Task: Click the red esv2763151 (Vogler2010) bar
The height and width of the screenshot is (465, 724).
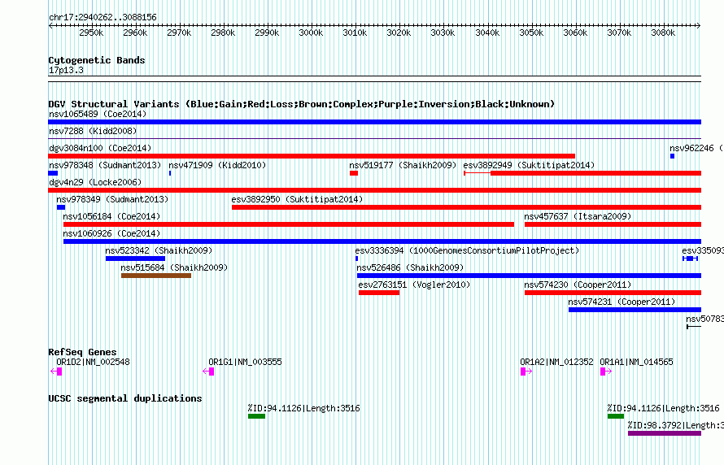Action: click(x=379, y=293)
